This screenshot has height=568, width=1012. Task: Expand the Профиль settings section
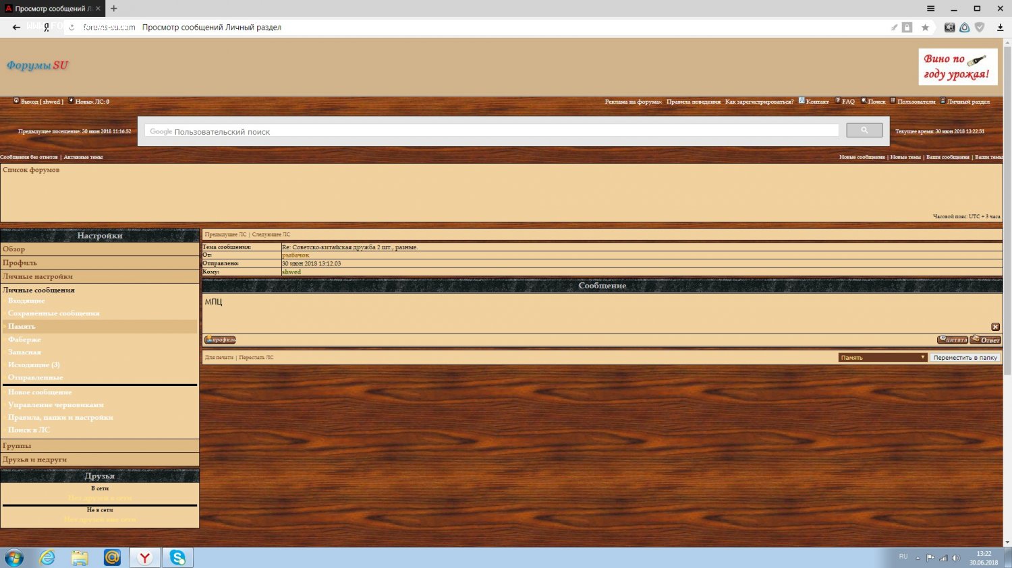(x=20, y=263)
